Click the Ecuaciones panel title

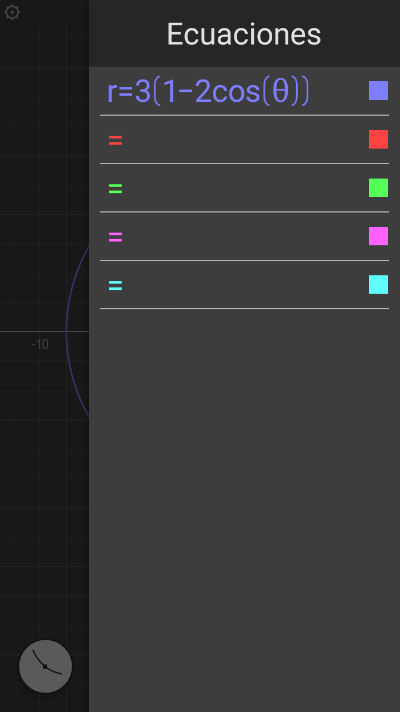click(x=244, y=34)
